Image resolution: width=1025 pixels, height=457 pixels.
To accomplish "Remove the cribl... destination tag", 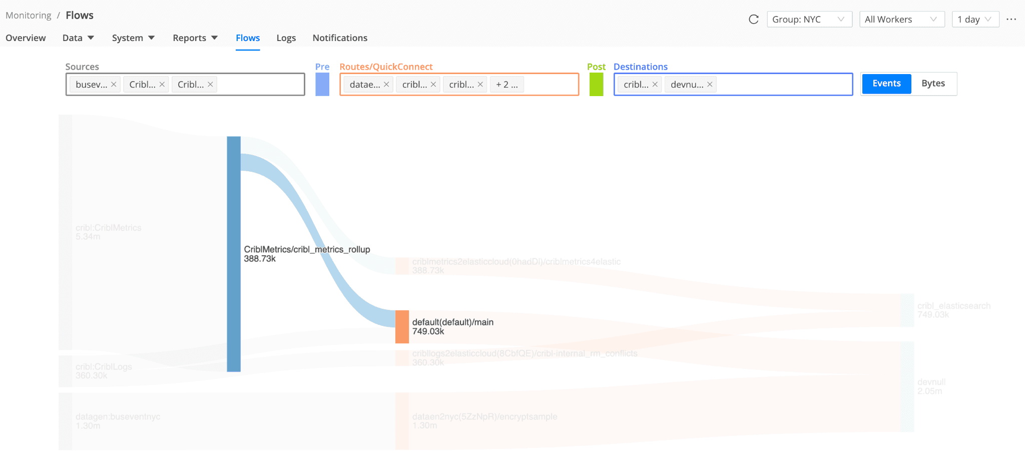I will (x=655, y=85).
